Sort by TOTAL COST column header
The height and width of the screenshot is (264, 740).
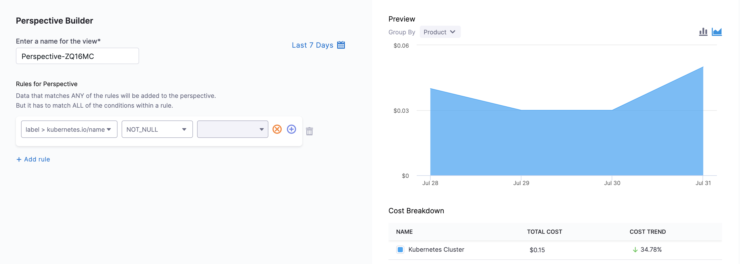(544, 231)
